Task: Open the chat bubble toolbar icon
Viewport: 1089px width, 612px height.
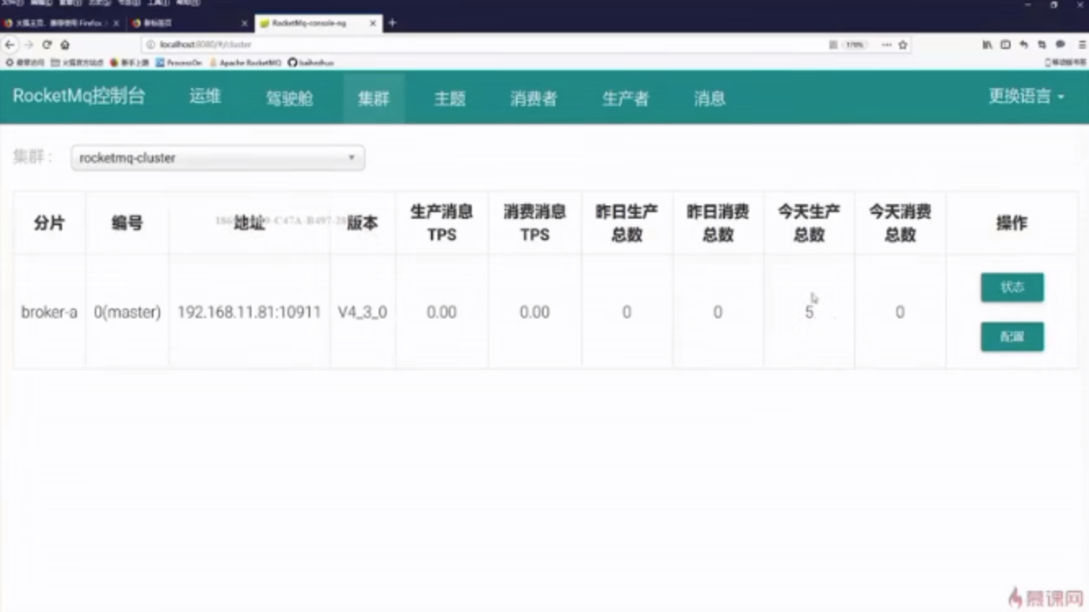Action: click(x=1060, y=45)
